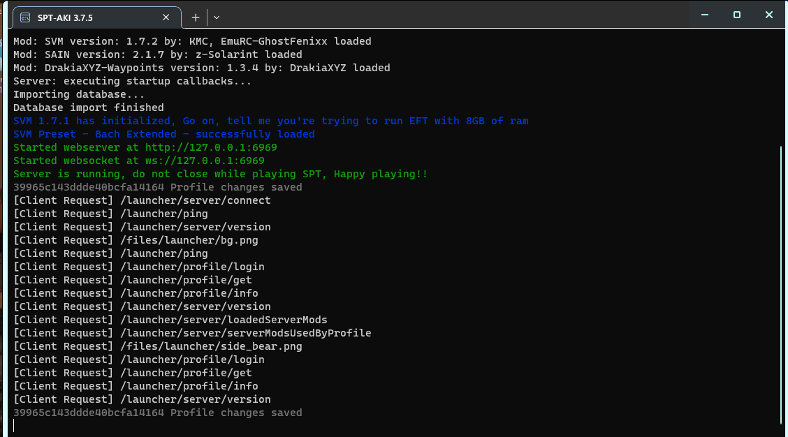Open a new terminal tab with plus
Viewport: 788px width, 437px height.
pyautogui.click(x=196, y=17)
